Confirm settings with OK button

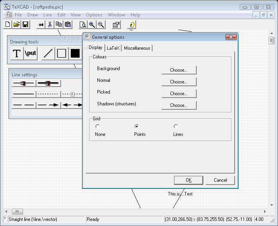point(188,180)
